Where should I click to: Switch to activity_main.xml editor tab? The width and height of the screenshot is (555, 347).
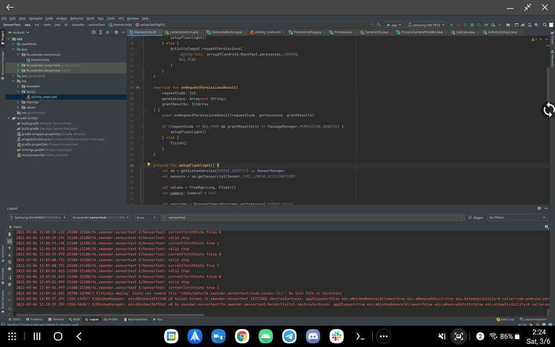tap(267, 32)
